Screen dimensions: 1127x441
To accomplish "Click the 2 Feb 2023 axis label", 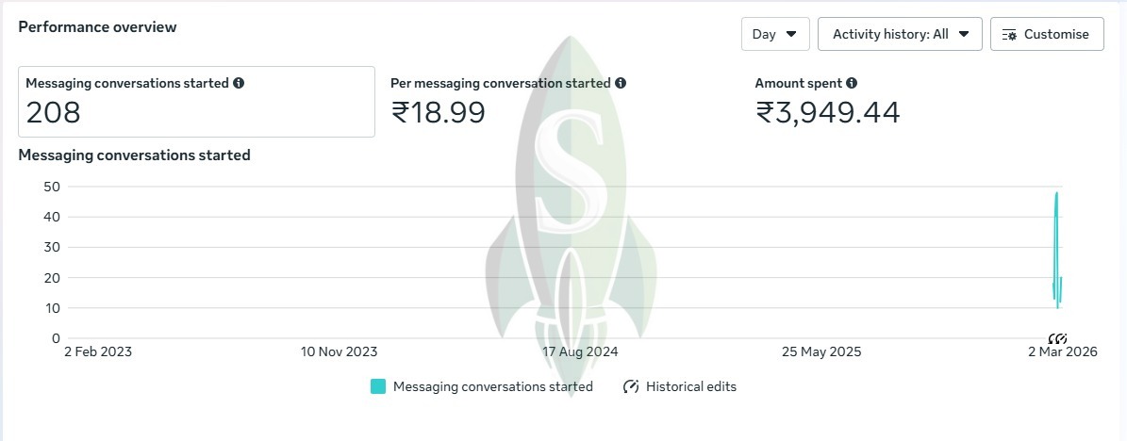I will (x=98, y=352).
